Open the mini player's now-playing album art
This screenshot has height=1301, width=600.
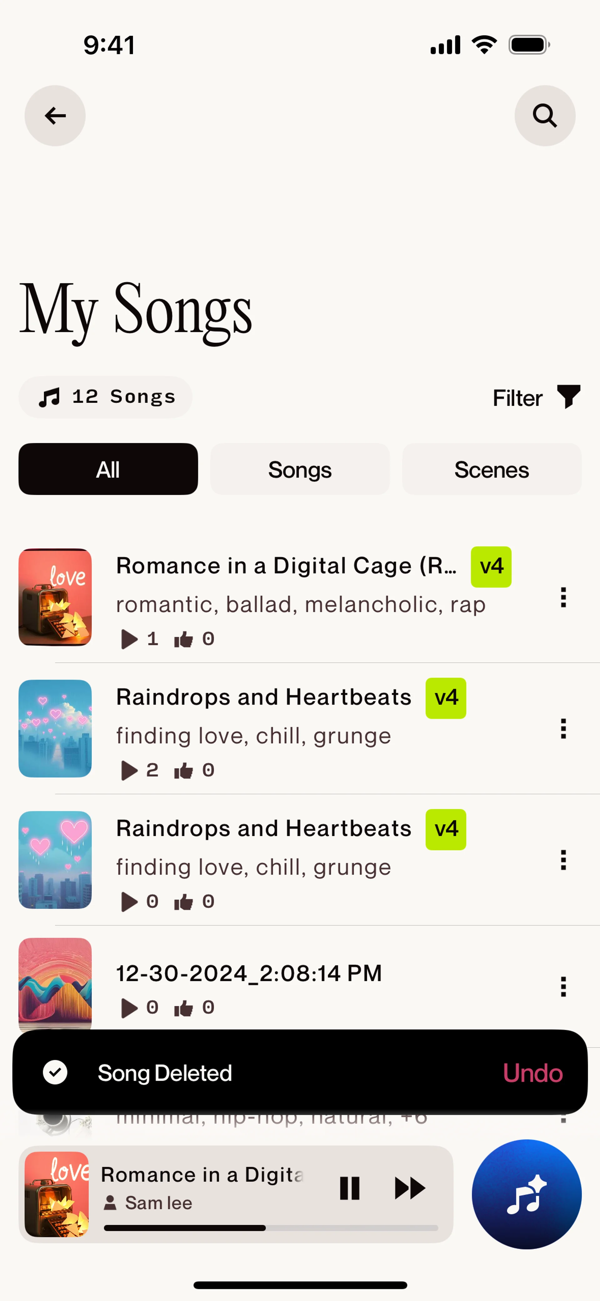click(57, 1194)
